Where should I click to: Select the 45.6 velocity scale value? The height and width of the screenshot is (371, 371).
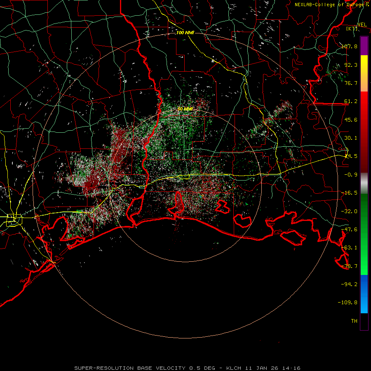pyautogui.click(x=351, y=120)
